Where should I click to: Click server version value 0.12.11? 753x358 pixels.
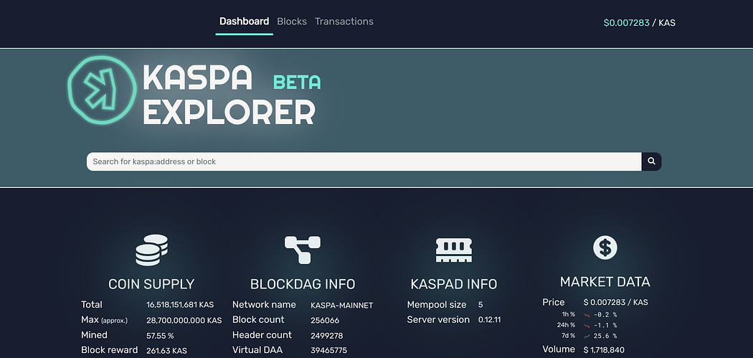point(489,319)
